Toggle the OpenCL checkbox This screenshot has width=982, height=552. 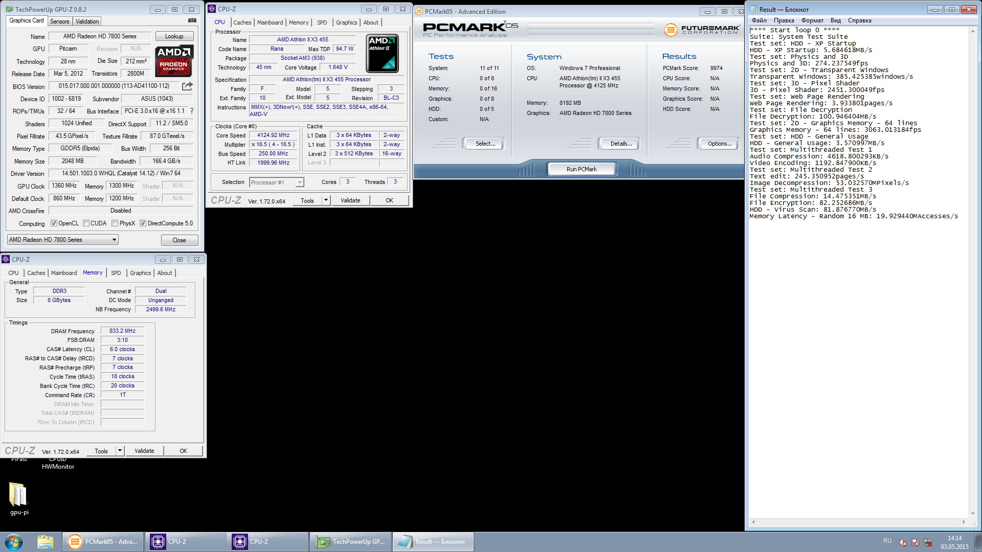54,223
